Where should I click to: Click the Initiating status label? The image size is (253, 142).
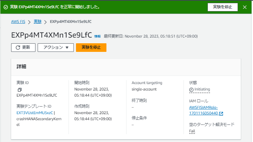(x=202, y=89)
